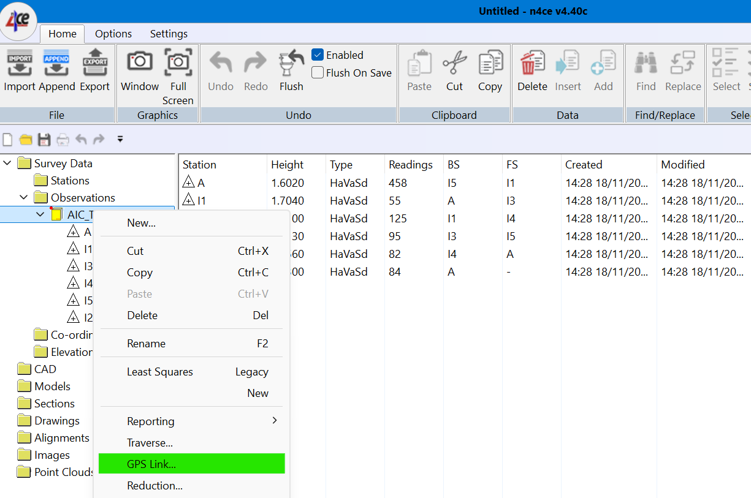This screenshot has height=498, width=751.
Task: Click the save floppy disk quick-access icon
Action: [44, 140]
